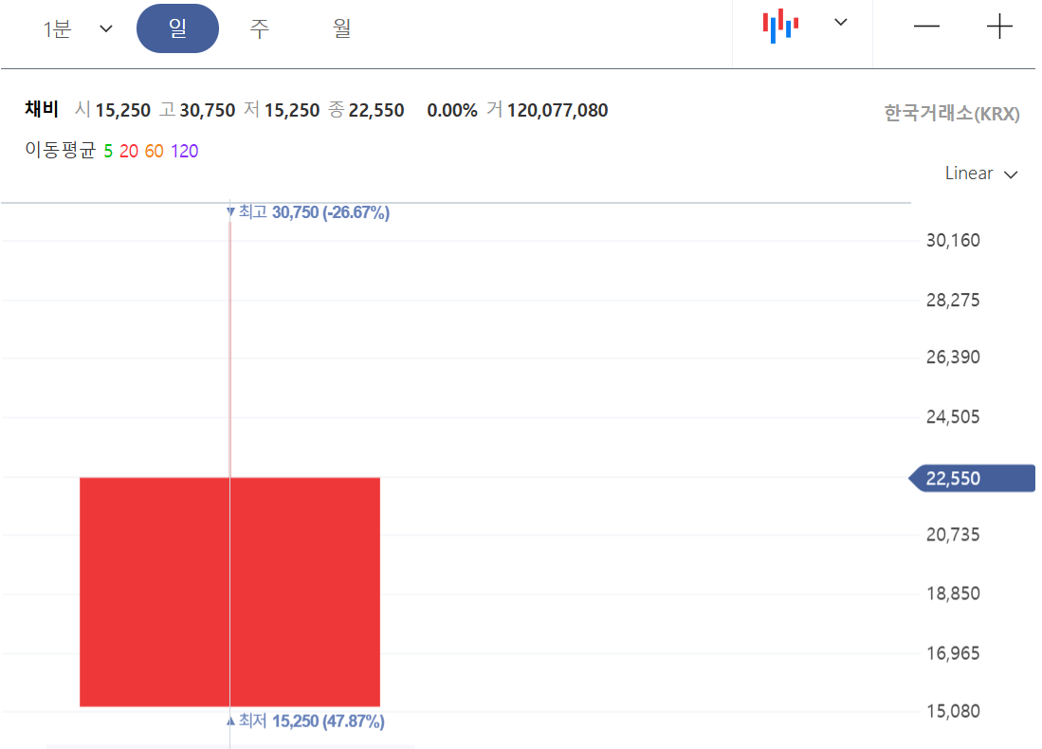The height and width of the screenshot is (749, 1042).
Task: Toggle the 20-day moving average
Action: 129,152
